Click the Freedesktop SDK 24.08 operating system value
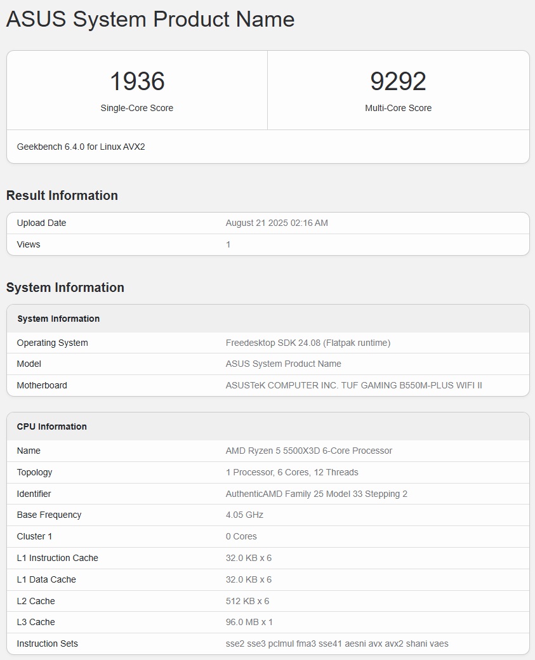The image size is (535, 660). [308, 343]
